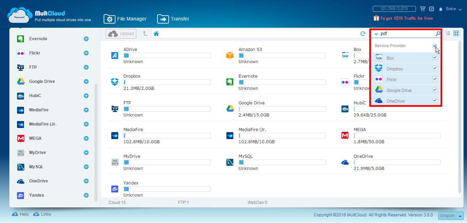Expand the MediaFire sidebar dropdown arrow
This screenshot has width=467, height=223.
[x=86, y=110]
